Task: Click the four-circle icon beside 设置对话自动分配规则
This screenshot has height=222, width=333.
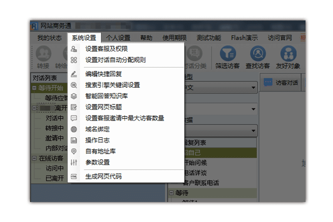Action: click(74, 60)
